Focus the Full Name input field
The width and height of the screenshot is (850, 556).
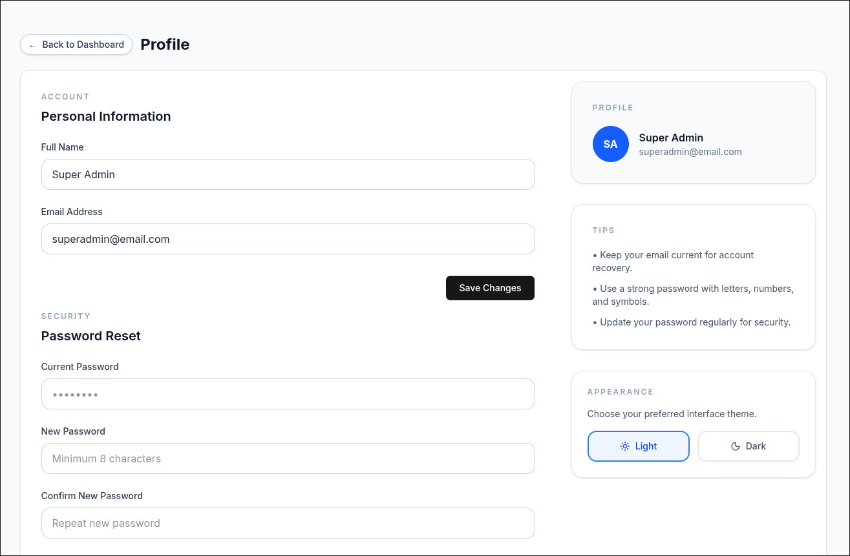click(288, 174)
